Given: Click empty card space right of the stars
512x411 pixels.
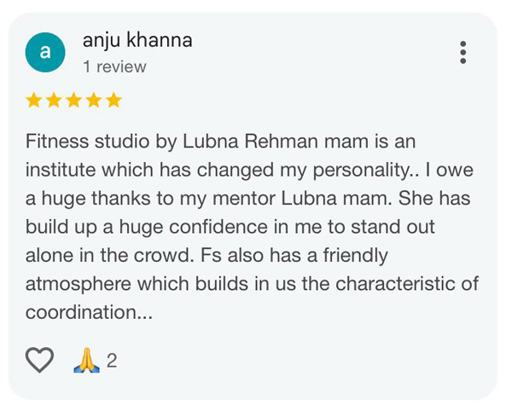Looking at the screenshot, I should point(299,101).
